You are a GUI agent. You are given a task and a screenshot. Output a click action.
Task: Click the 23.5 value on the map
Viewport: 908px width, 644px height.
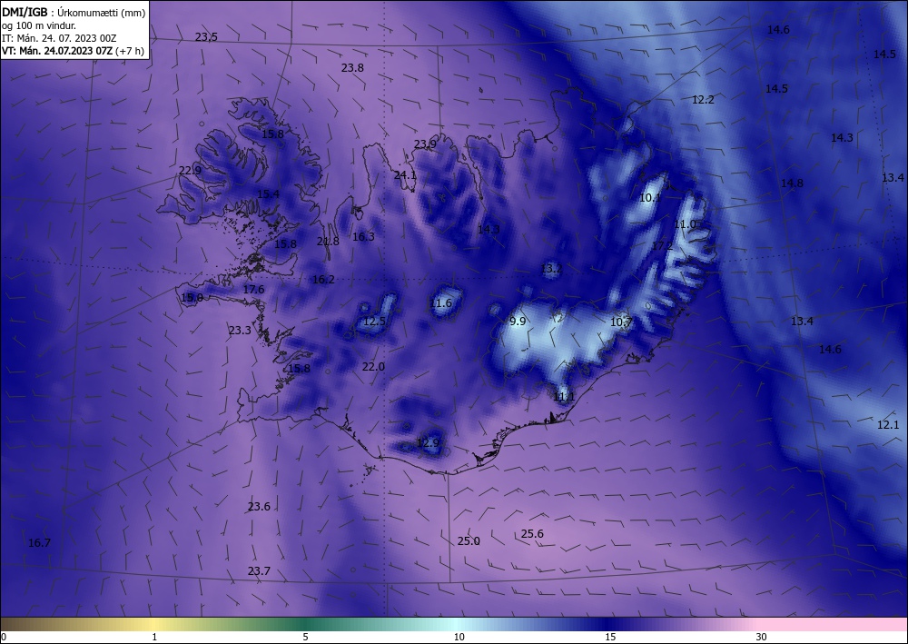click(x=206, y=37)
